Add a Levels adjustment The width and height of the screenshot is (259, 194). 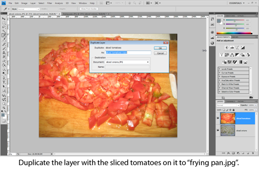tap(232, 48)
